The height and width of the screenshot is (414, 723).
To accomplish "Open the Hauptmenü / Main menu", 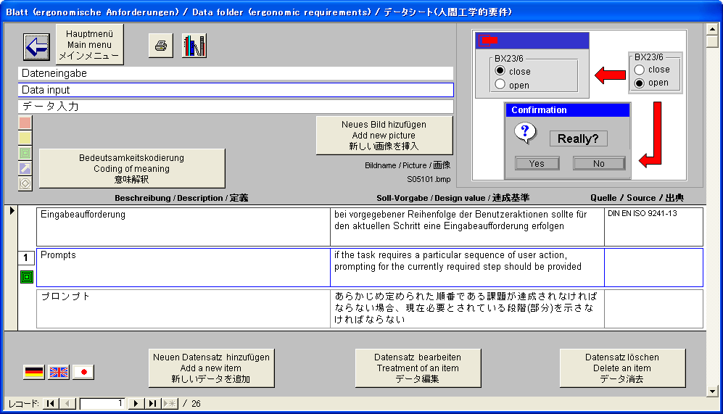I will (90, 44).
